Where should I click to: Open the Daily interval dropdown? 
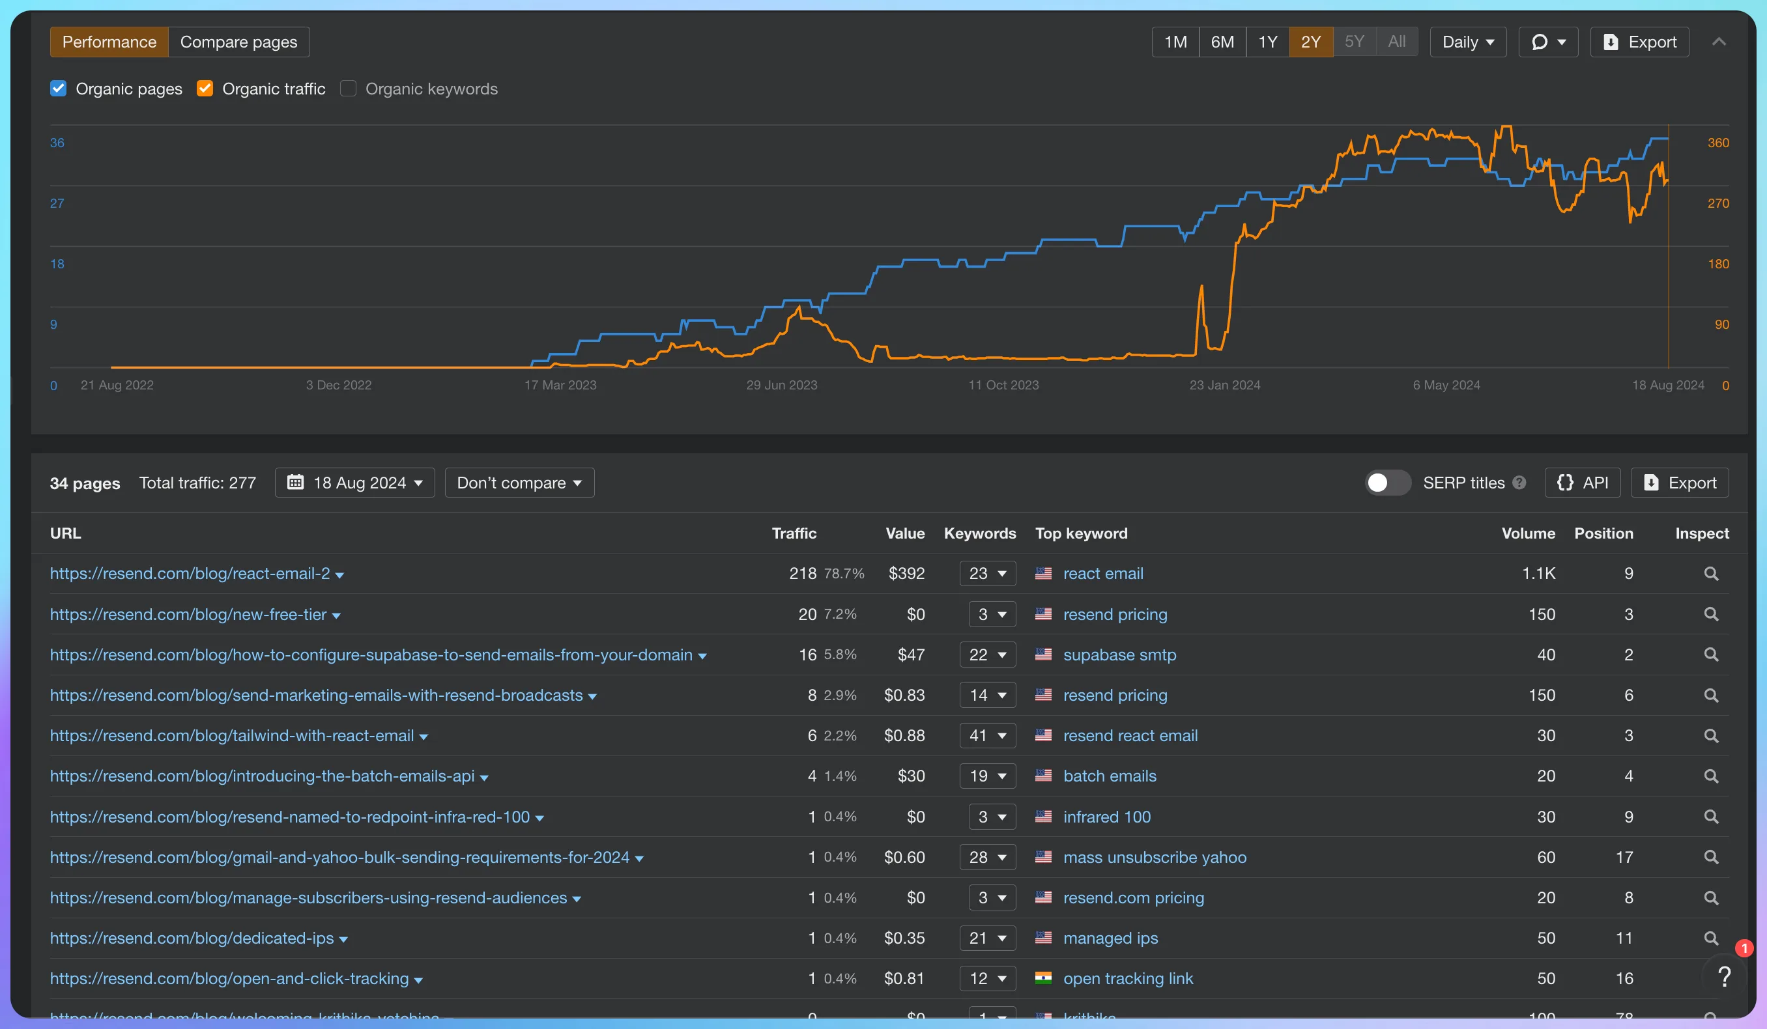click(1469, 42)
